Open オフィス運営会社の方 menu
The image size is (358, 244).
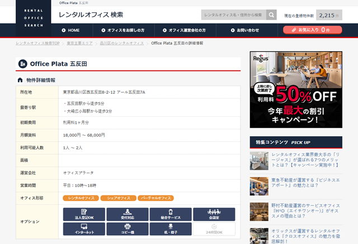183,30
